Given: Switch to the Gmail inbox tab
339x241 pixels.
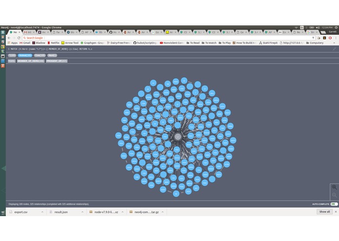Looking at the screenshot, I should (28, 32).
